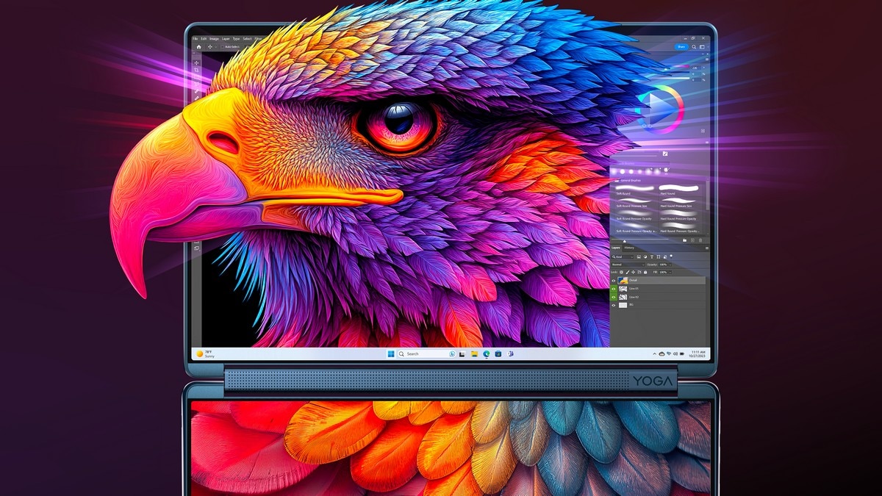The width and height of the screenshot is (882, 496).
Task: Open the Layer menu
Action: coord(226,39)
